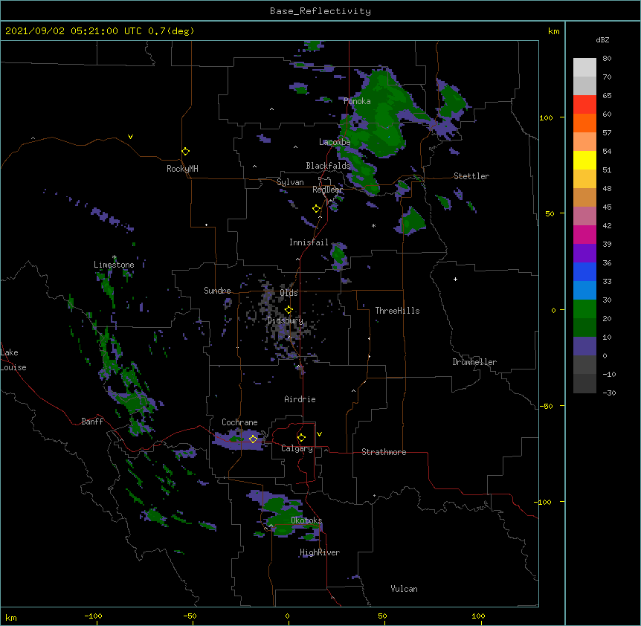Select the Lacombe city label

click(335, 142)
